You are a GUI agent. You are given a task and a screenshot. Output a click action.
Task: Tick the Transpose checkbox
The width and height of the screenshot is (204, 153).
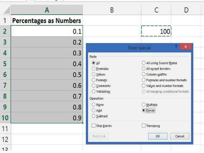(x=144, y=126)
